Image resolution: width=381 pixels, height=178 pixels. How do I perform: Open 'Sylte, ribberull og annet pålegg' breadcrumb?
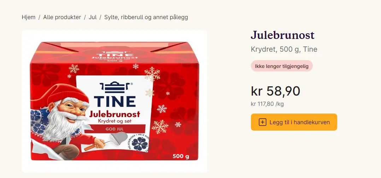tap(146, 17)
